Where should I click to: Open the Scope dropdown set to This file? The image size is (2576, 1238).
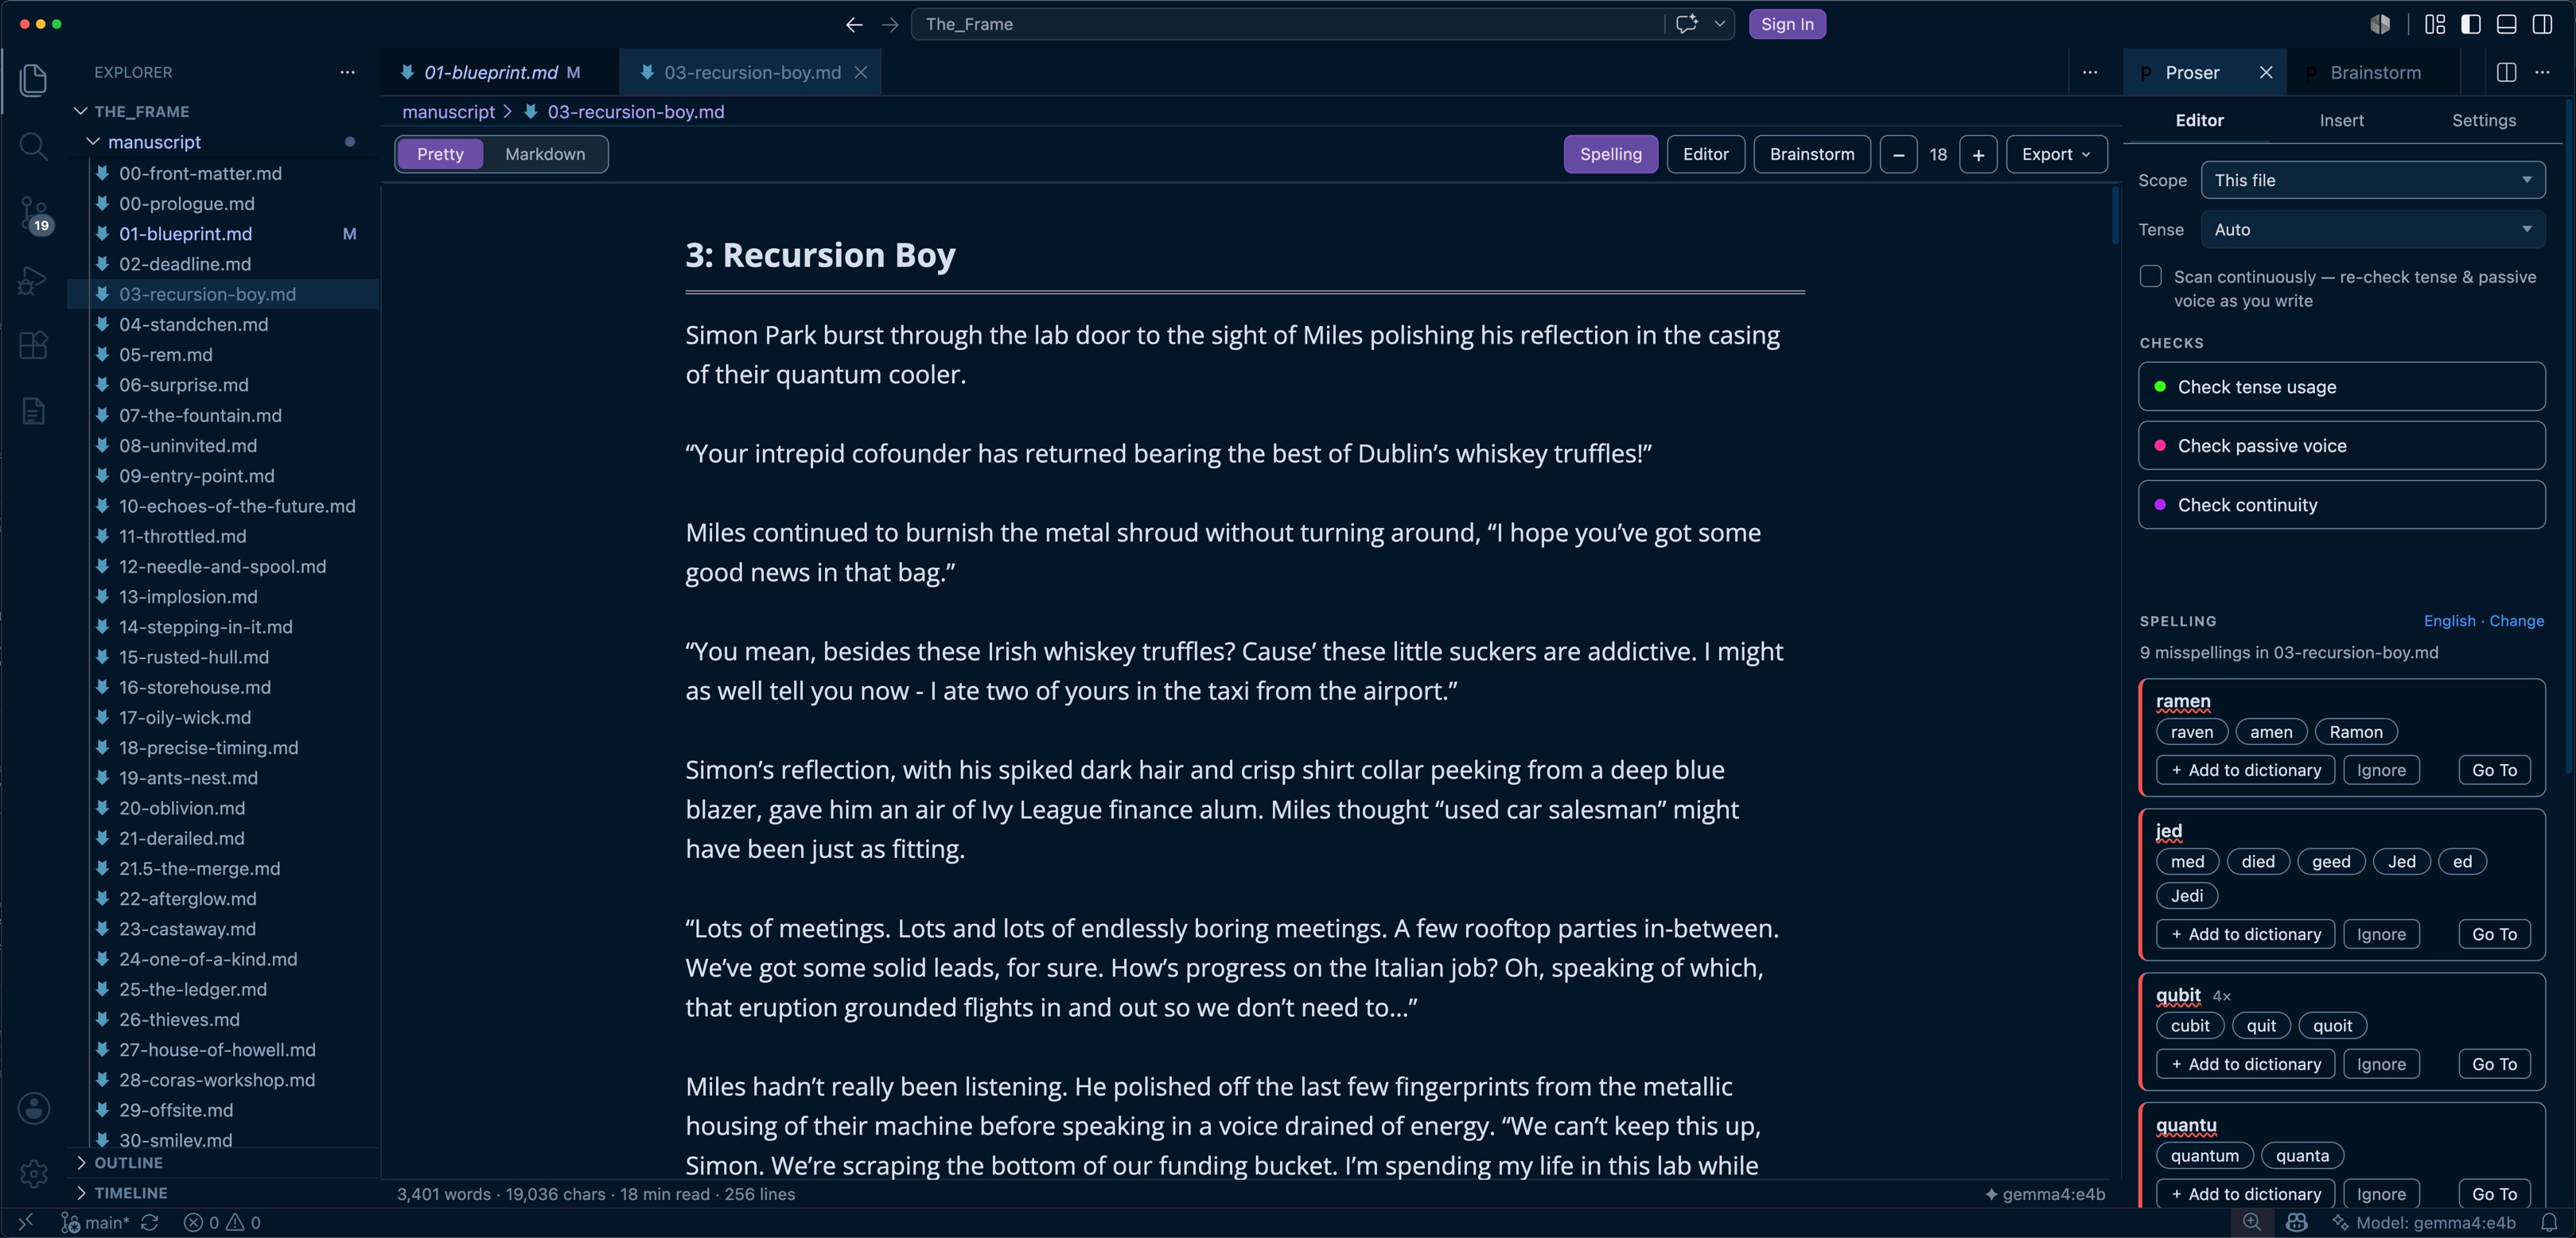(2373, 180)
